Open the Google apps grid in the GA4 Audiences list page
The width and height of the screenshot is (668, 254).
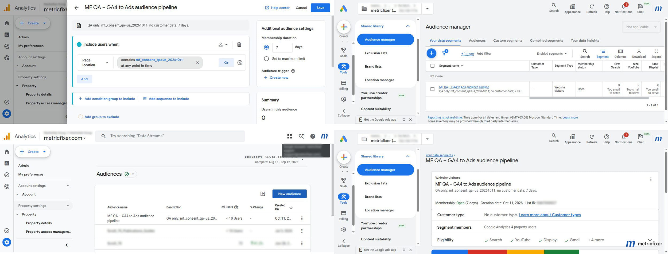[289, 136]
